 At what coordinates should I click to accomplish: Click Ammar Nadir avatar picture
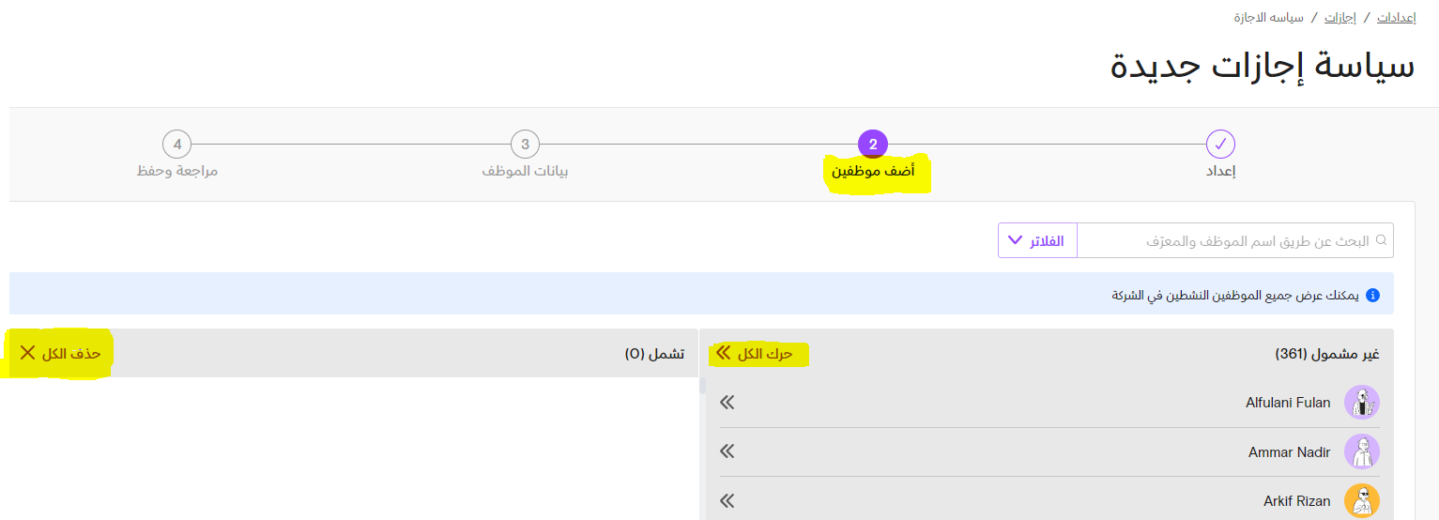(1362, 451)
